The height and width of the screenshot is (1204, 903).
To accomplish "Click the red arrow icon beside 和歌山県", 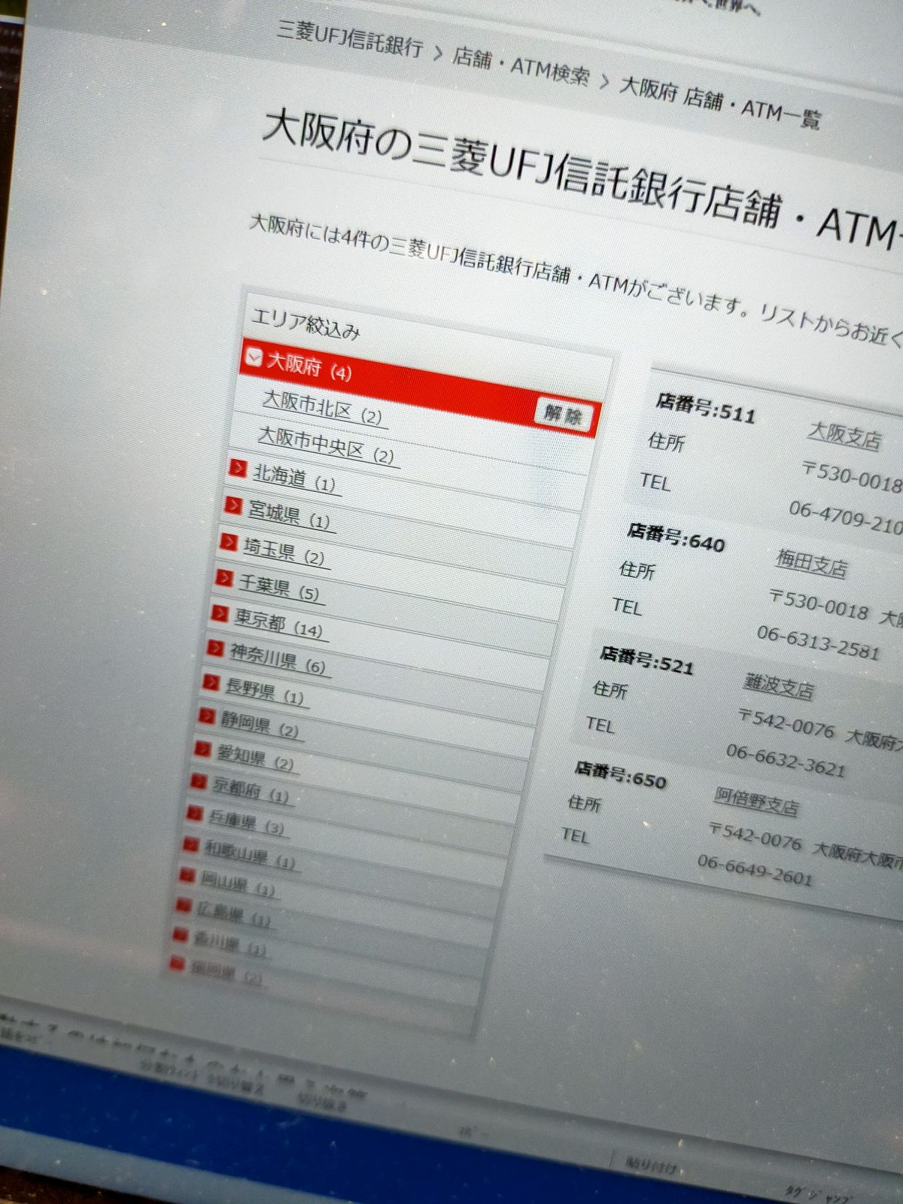I will click(190, 846).
